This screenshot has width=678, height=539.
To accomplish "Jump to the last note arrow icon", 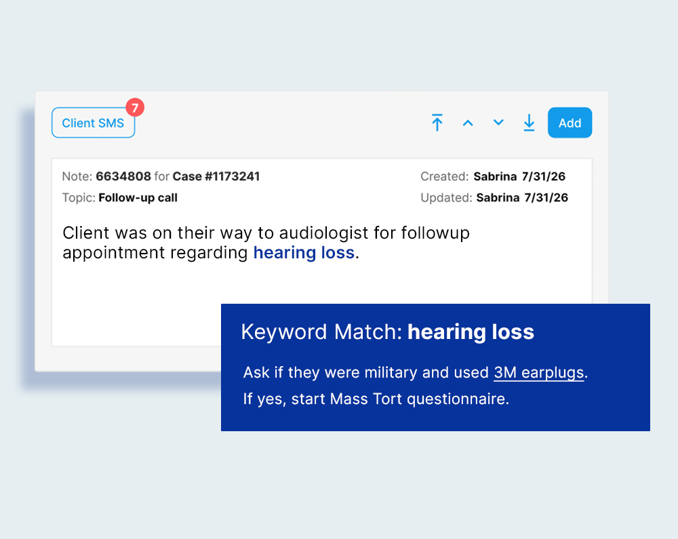I will point(529,123).
